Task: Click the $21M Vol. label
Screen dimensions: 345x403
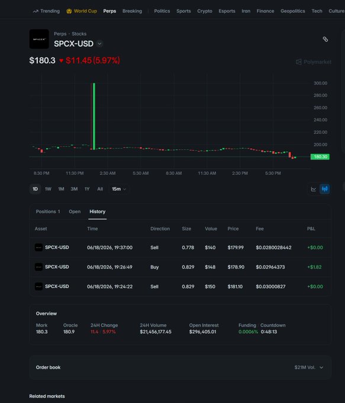Action: coord(305,367)
